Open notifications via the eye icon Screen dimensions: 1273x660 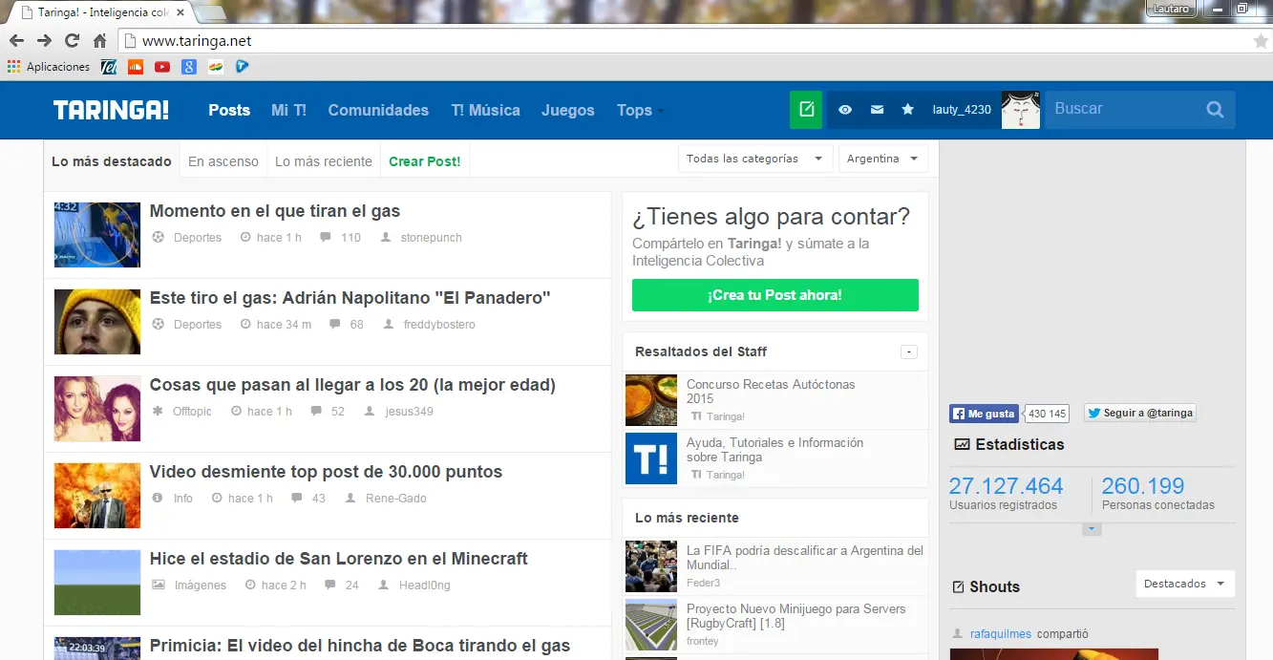[x=845, y=110]
